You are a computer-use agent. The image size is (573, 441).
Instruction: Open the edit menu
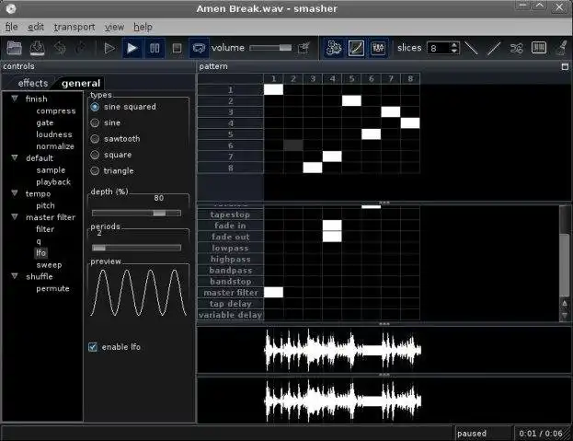pyautogui.click(x=36, y=27)
